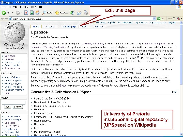Open Community portal sidebar link

13,80
